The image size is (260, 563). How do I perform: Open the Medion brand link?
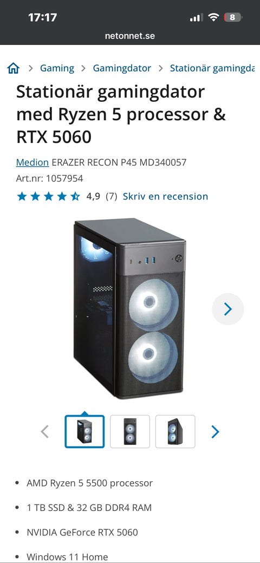(x=32, y=163)
